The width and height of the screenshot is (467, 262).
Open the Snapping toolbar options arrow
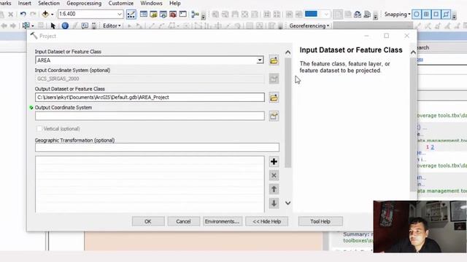[x=454, y=16]
